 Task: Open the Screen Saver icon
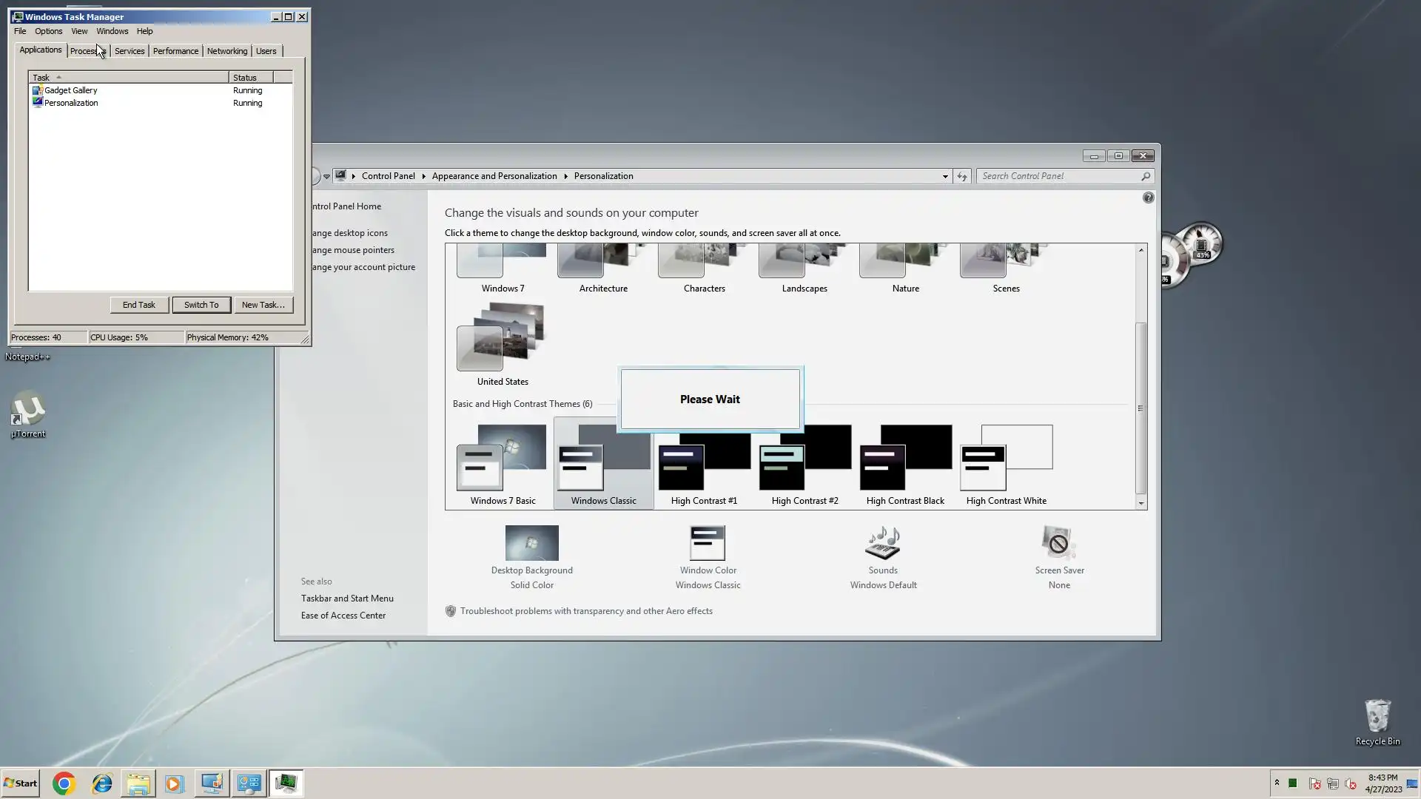(1058, 544)
